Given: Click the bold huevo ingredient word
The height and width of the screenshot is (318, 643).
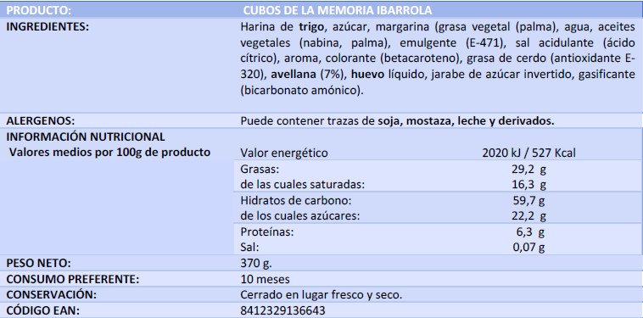Looking at the screenshot, I should tap(367, 74).
